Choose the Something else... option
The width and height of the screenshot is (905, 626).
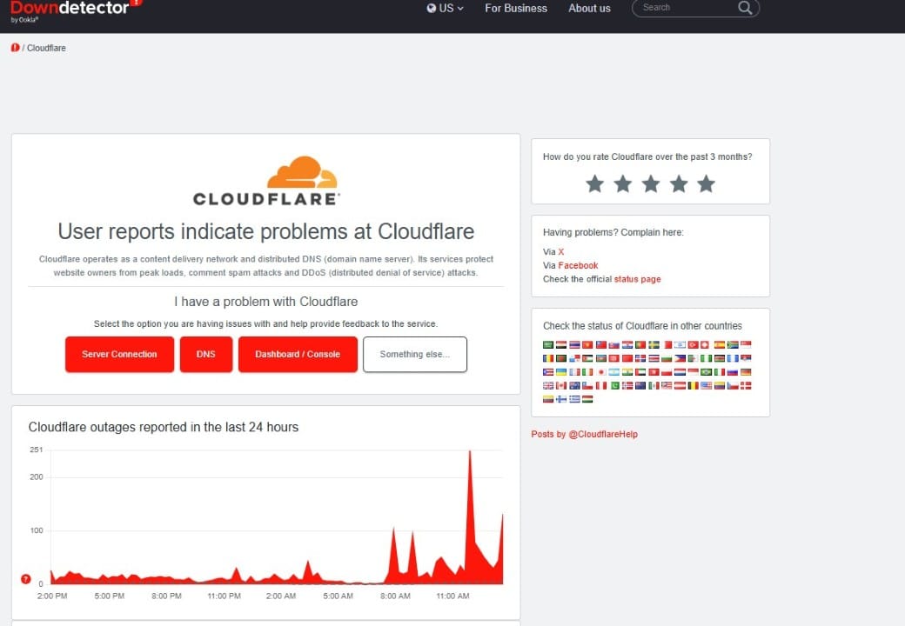click(415, 355)
